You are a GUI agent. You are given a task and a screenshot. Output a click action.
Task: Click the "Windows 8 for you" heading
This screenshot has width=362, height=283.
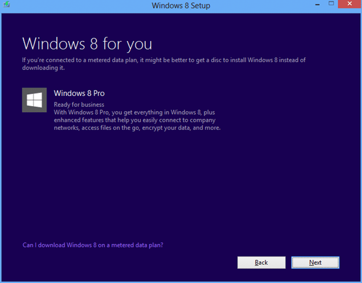(x=87, y=43)
